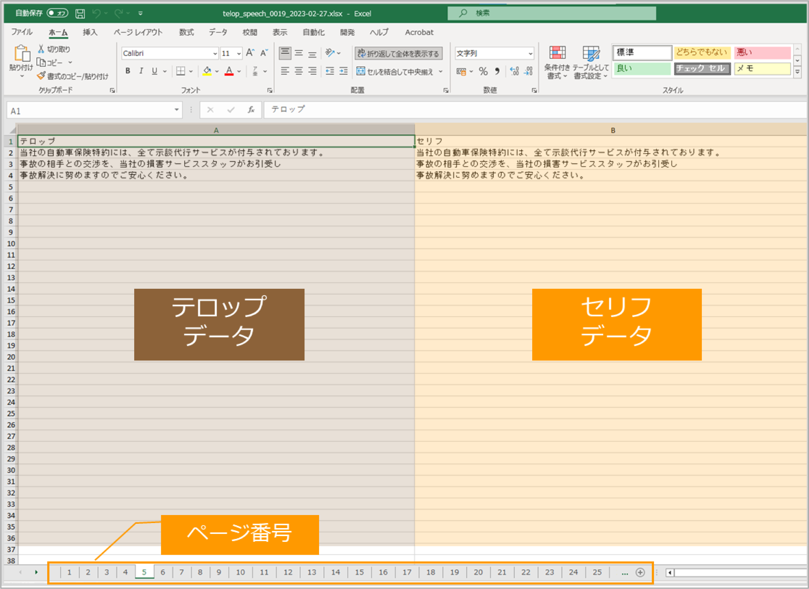The image size is (809, 589).
Task: Open the Font dialog launcher
Action: tap(270, 91)
